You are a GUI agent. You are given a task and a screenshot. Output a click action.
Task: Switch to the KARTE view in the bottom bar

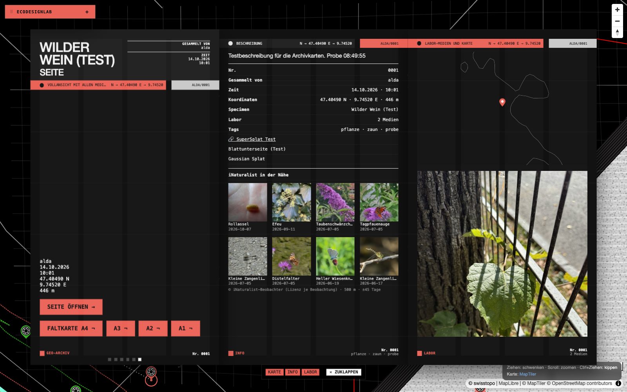click(x=274, y=372)
